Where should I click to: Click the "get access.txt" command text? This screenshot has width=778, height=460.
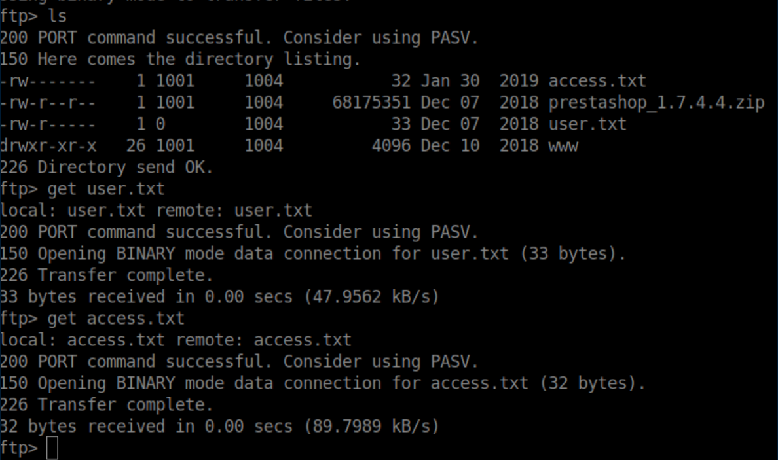[x=116, y=319]
